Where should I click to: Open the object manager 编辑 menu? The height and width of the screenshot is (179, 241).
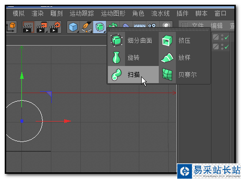point(217,26)
